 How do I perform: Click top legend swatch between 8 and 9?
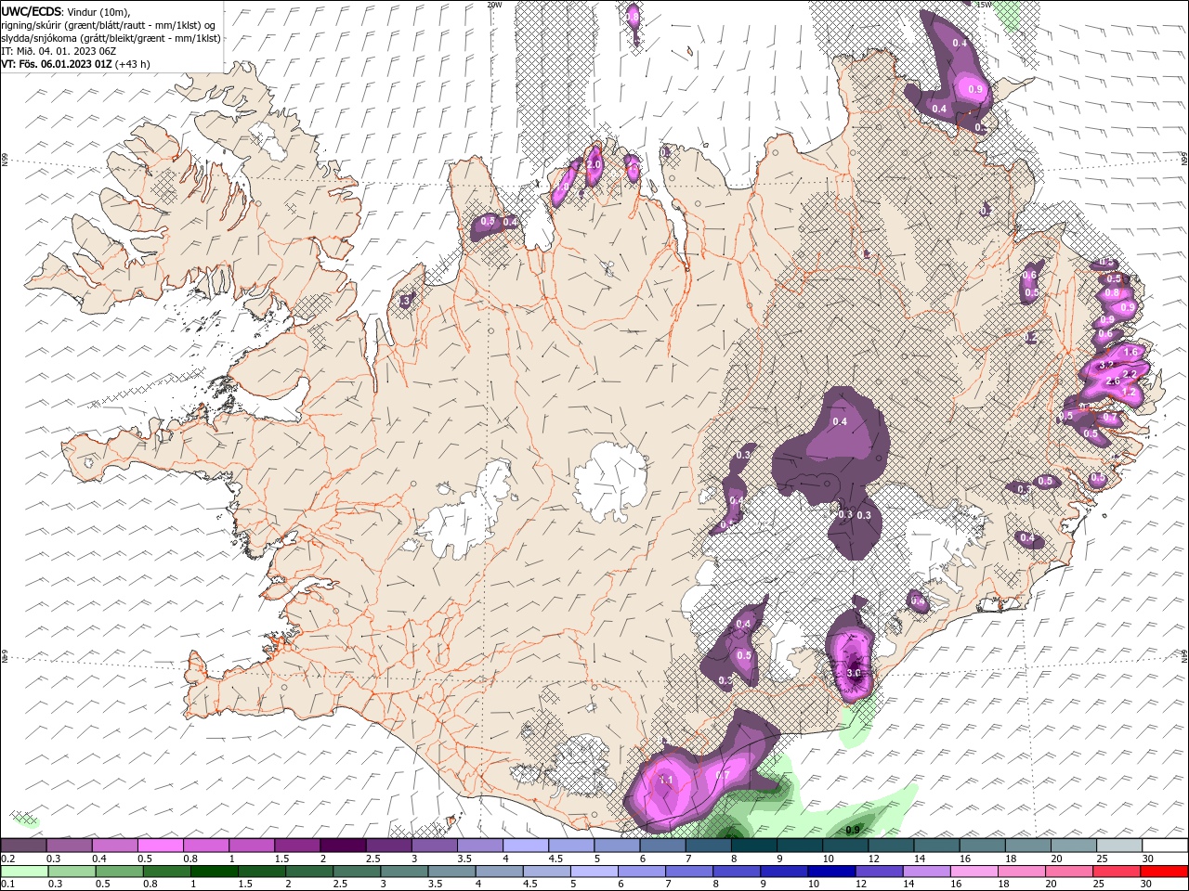[752, 846]
